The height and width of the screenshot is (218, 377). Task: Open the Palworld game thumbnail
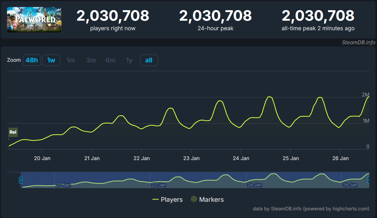34,20
